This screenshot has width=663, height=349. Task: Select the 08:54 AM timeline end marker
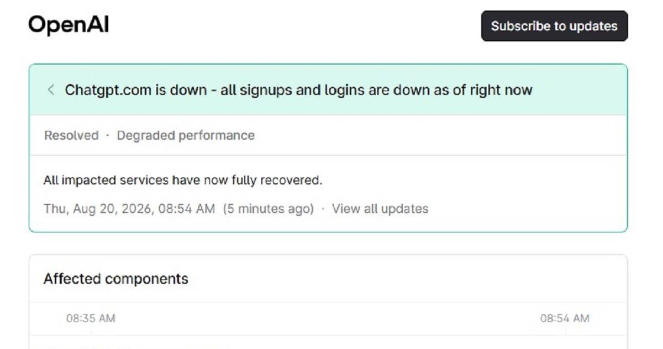(x=565, y=318)
